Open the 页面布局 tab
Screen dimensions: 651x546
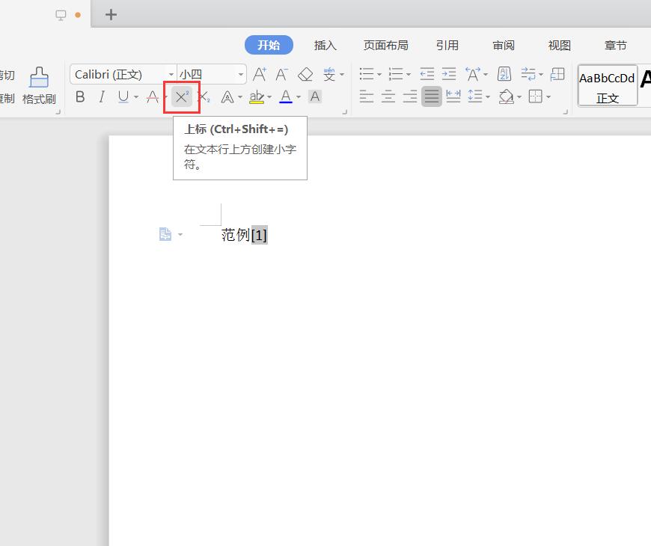pos(385,46)
